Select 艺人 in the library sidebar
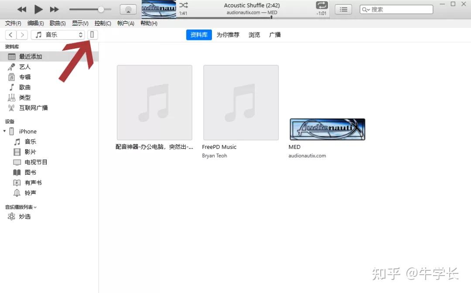 coord(25,67)
